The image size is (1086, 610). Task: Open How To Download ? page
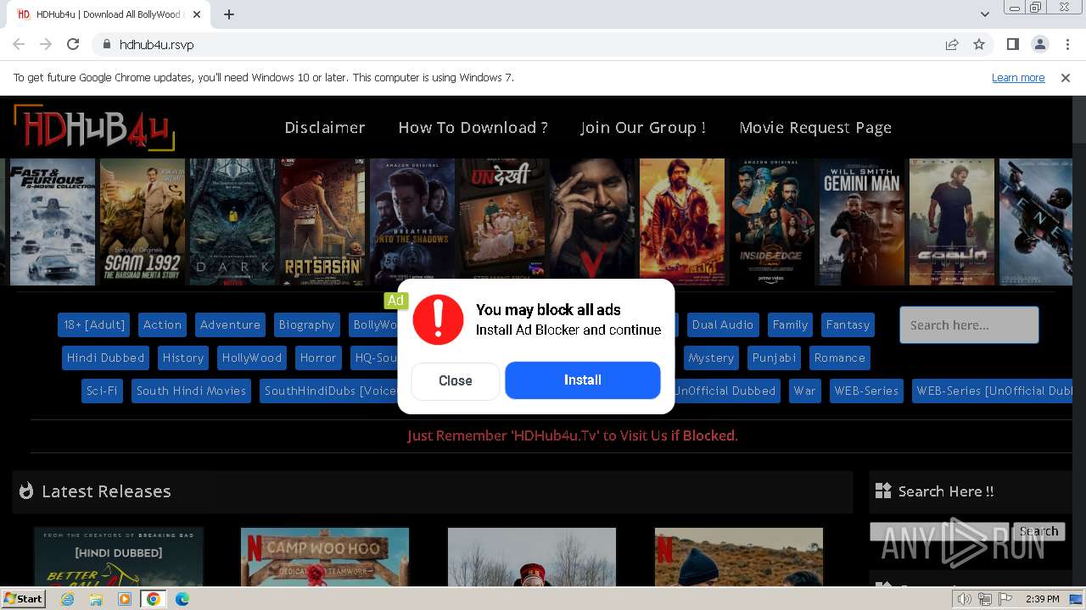(x=473, y=128)
